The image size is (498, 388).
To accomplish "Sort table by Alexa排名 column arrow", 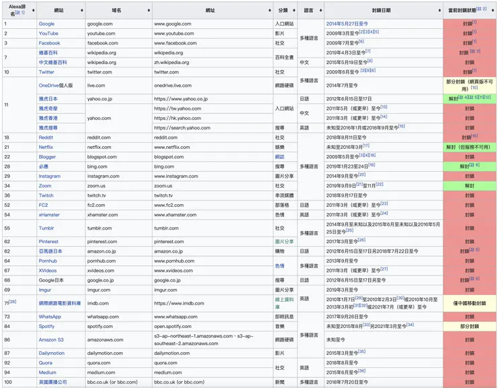I will 34,11.
